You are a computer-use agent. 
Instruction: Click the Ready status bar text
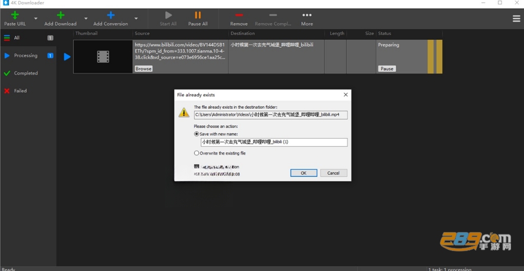(x=8, y=269)
